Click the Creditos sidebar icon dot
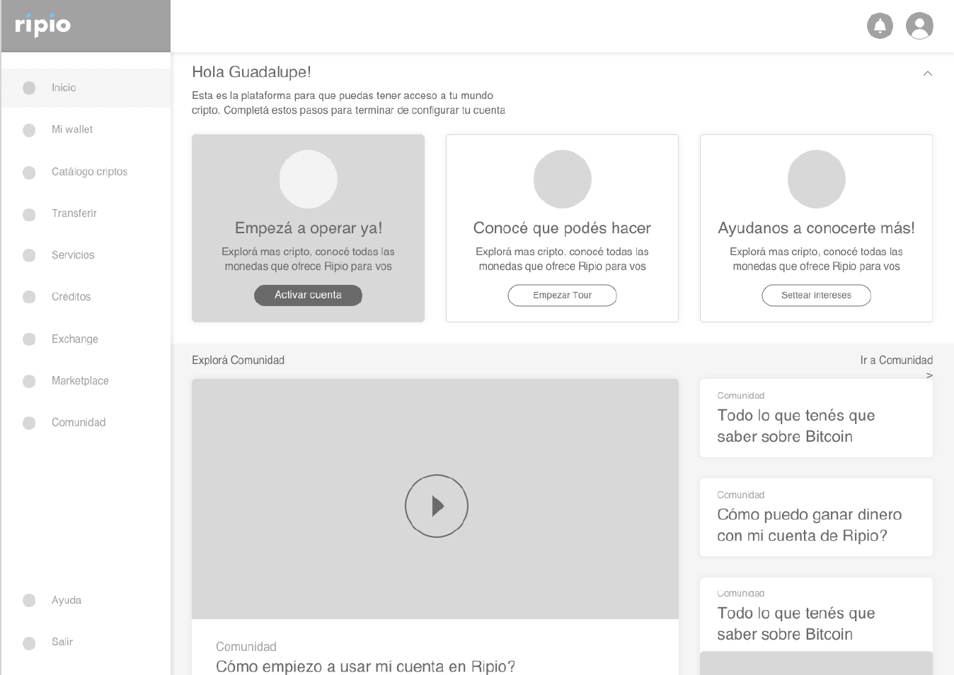 pyautogui.click(x=29, y=297)
